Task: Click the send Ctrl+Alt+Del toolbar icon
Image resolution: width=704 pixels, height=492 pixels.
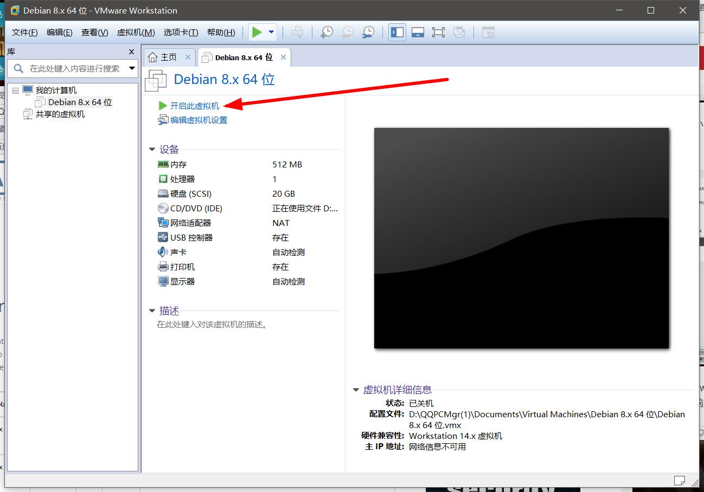Action: coord(297,33)
